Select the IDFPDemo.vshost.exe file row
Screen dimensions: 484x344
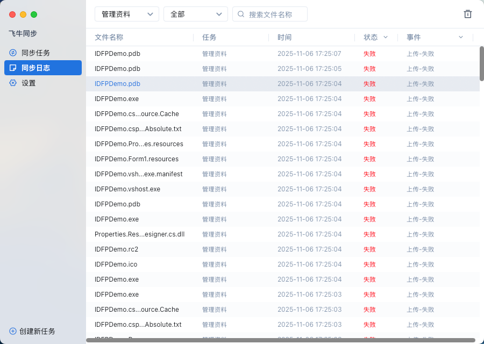tap(283, 189)
